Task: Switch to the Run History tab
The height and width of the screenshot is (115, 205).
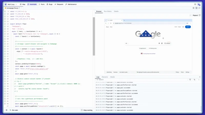Action: pos(108,11)
